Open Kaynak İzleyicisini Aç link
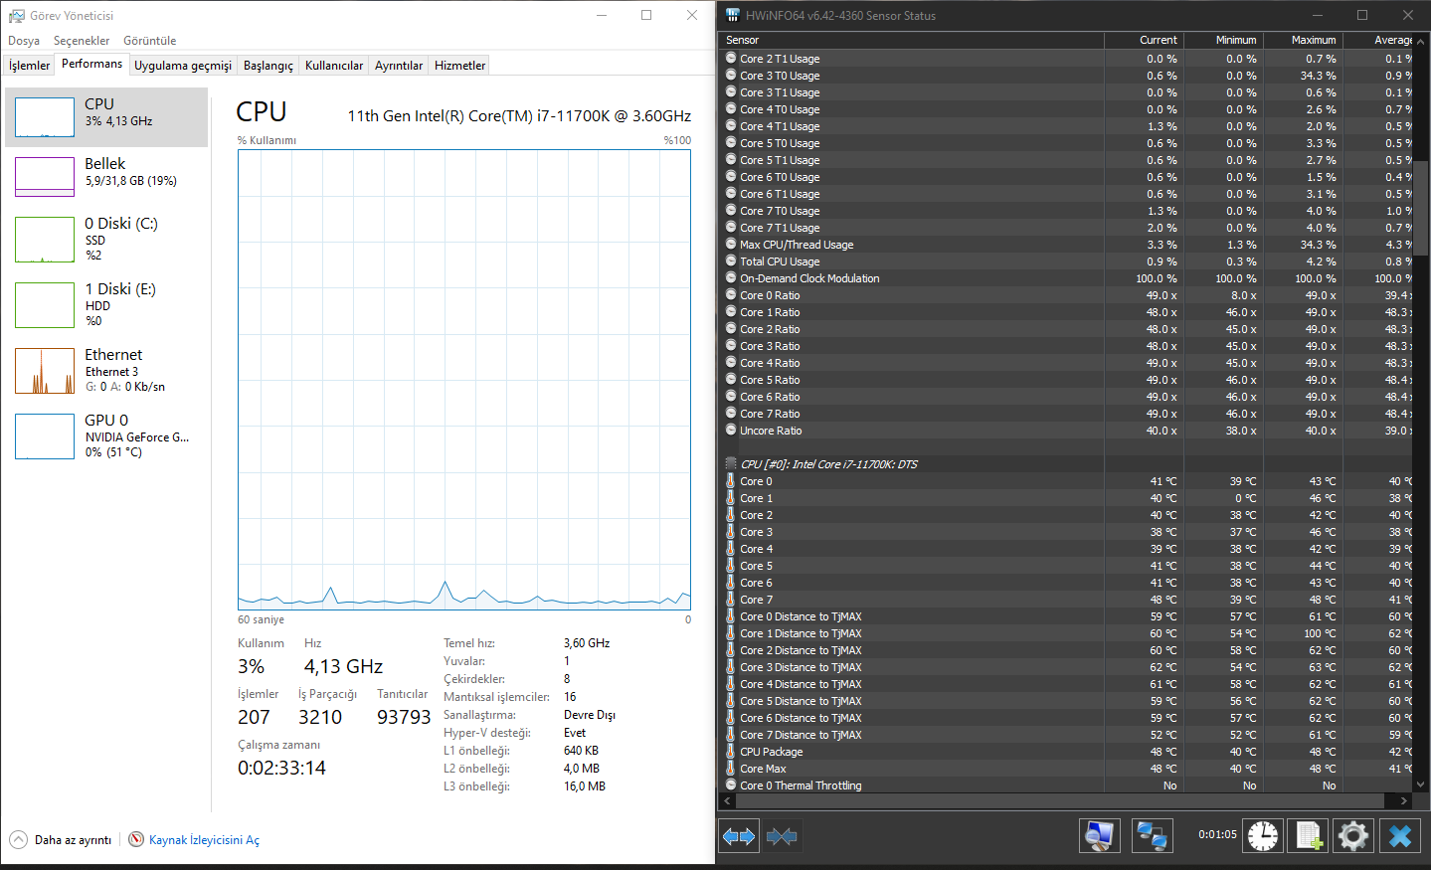The width and height of the screenshot is (1431, 870). click(x=204, y=840)
